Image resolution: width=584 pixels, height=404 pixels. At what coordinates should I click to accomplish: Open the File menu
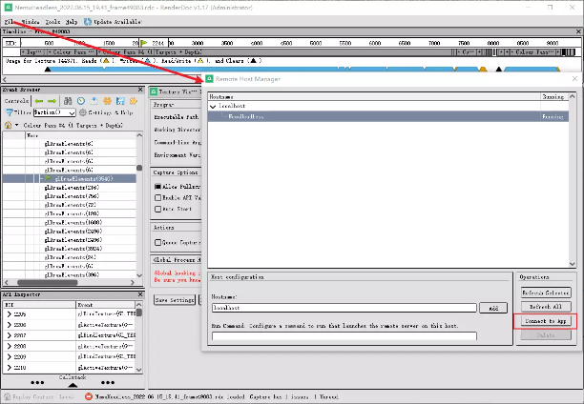[10, 22]
